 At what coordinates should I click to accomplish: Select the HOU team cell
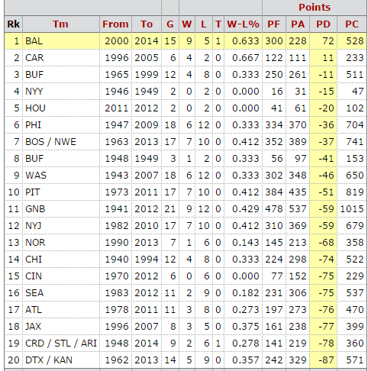[x=61, y=108]
